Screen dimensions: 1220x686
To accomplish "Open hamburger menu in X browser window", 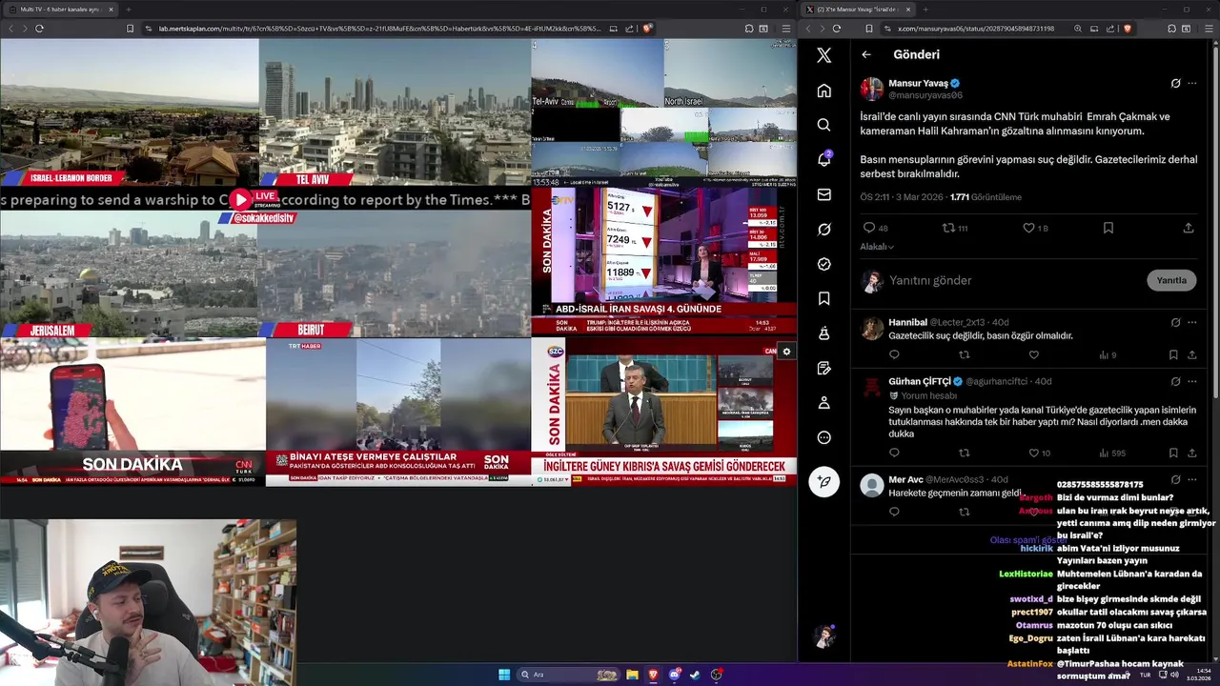I will 1209,29.
